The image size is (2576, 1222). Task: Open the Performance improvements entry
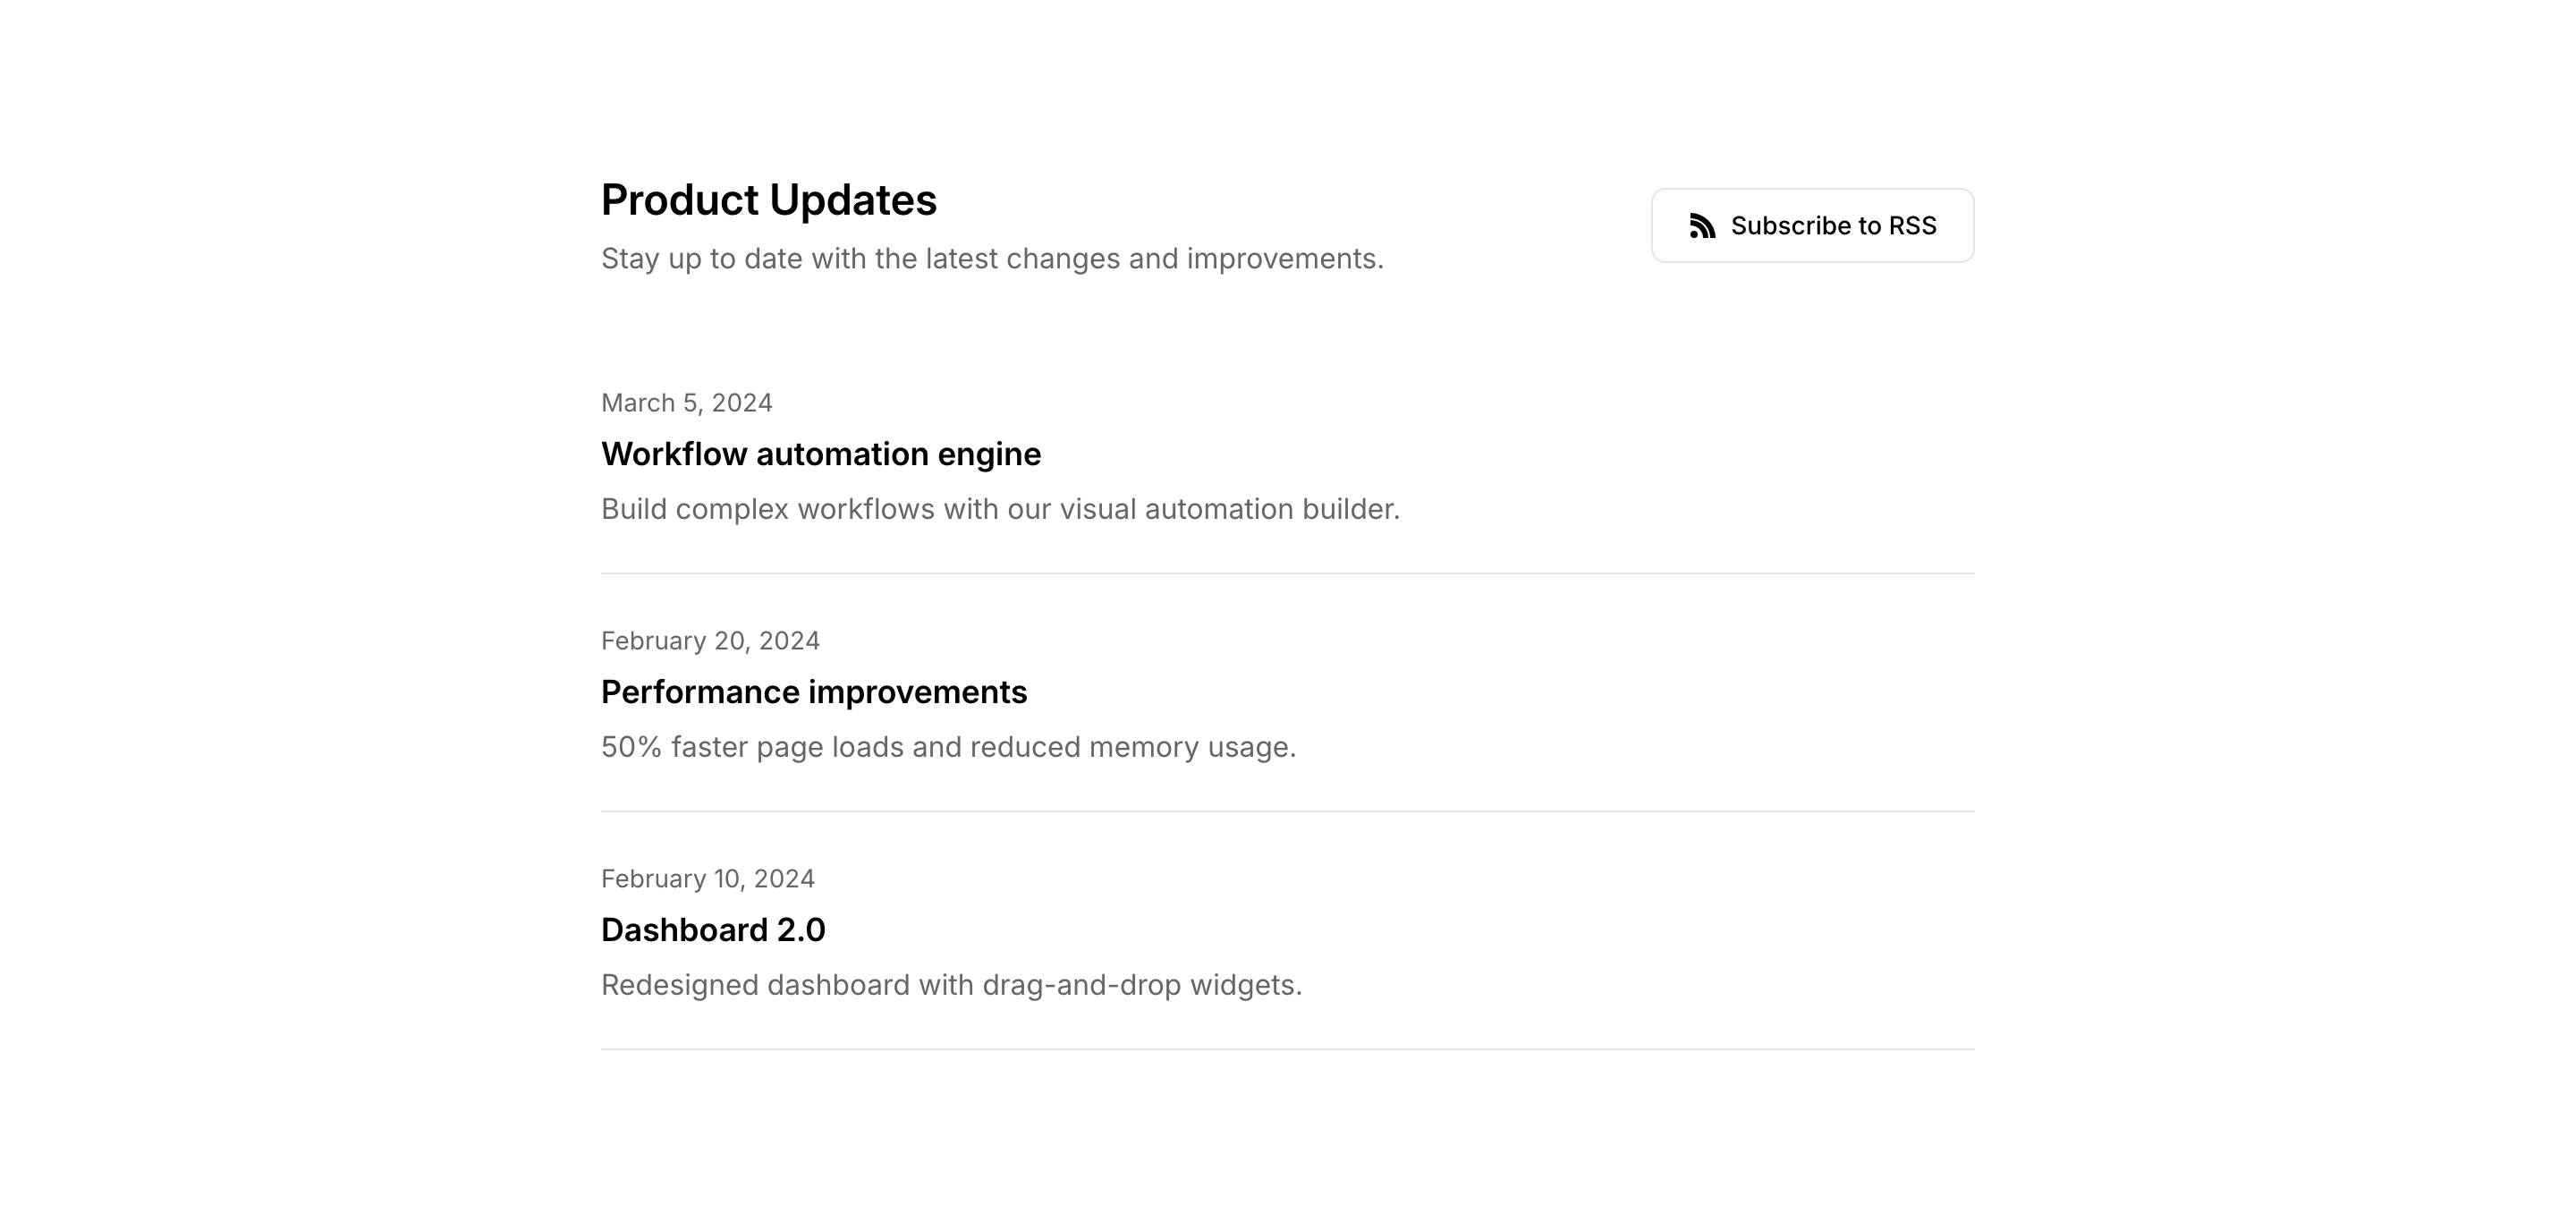[x=813, y=692]
